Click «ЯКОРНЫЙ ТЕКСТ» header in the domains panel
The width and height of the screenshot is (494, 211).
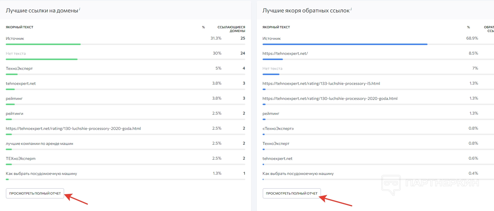pyautogui.click(x=19, y=27)
